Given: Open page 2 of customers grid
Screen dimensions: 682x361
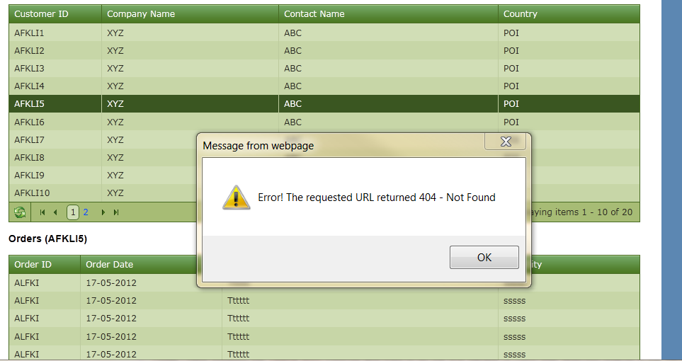Looking at the screenshot, I should (x=86, y=212).
